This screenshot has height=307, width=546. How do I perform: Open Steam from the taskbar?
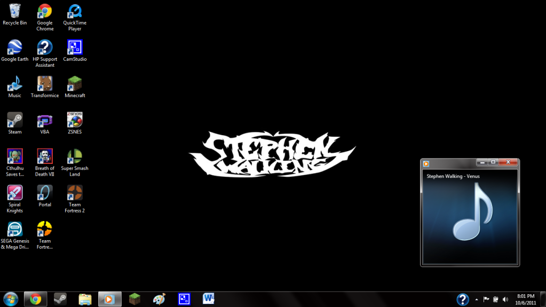(60, 300)
